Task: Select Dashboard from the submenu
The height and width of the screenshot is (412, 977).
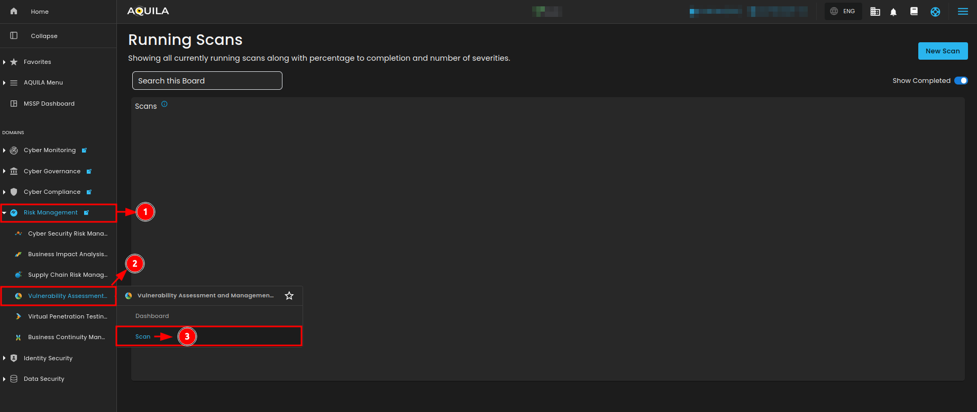Action: (x=152, y=316)
